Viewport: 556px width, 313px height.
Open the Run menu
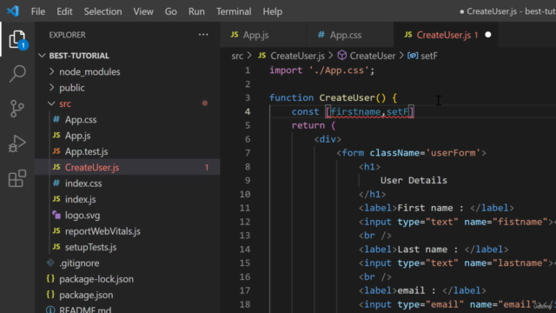click(x=196, y=11)
